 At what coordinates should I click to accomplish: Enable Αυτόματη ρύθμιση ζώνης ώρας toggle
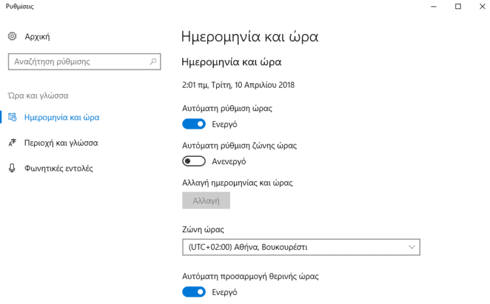194,161
